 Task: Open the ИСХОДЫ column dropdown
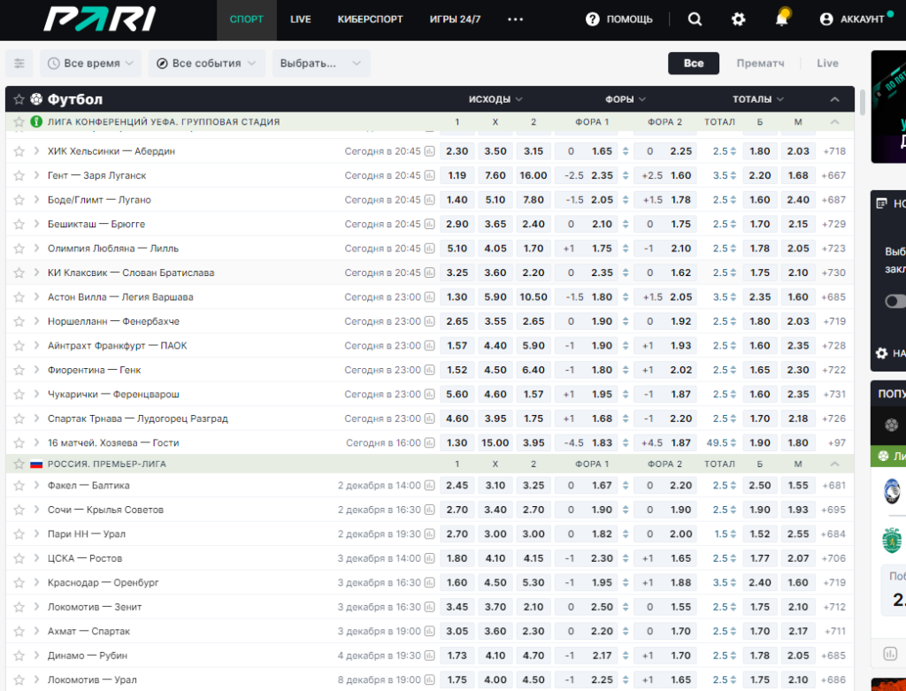point(495,99)
